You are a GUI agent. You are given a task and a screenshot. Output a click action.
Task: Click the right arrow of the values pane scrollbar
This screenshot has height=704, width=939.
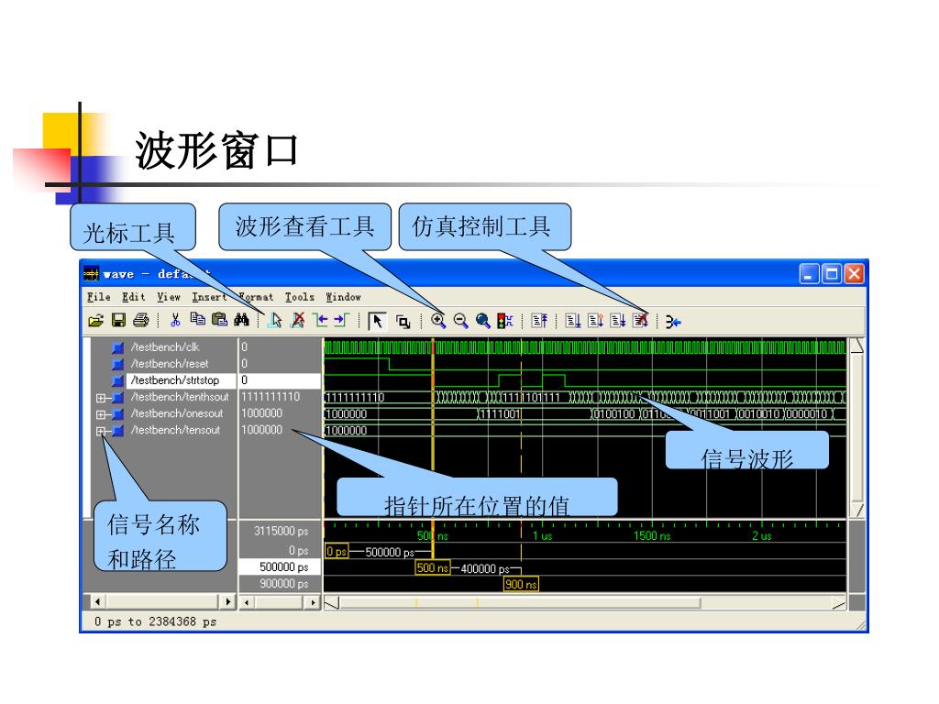point(314,603)
